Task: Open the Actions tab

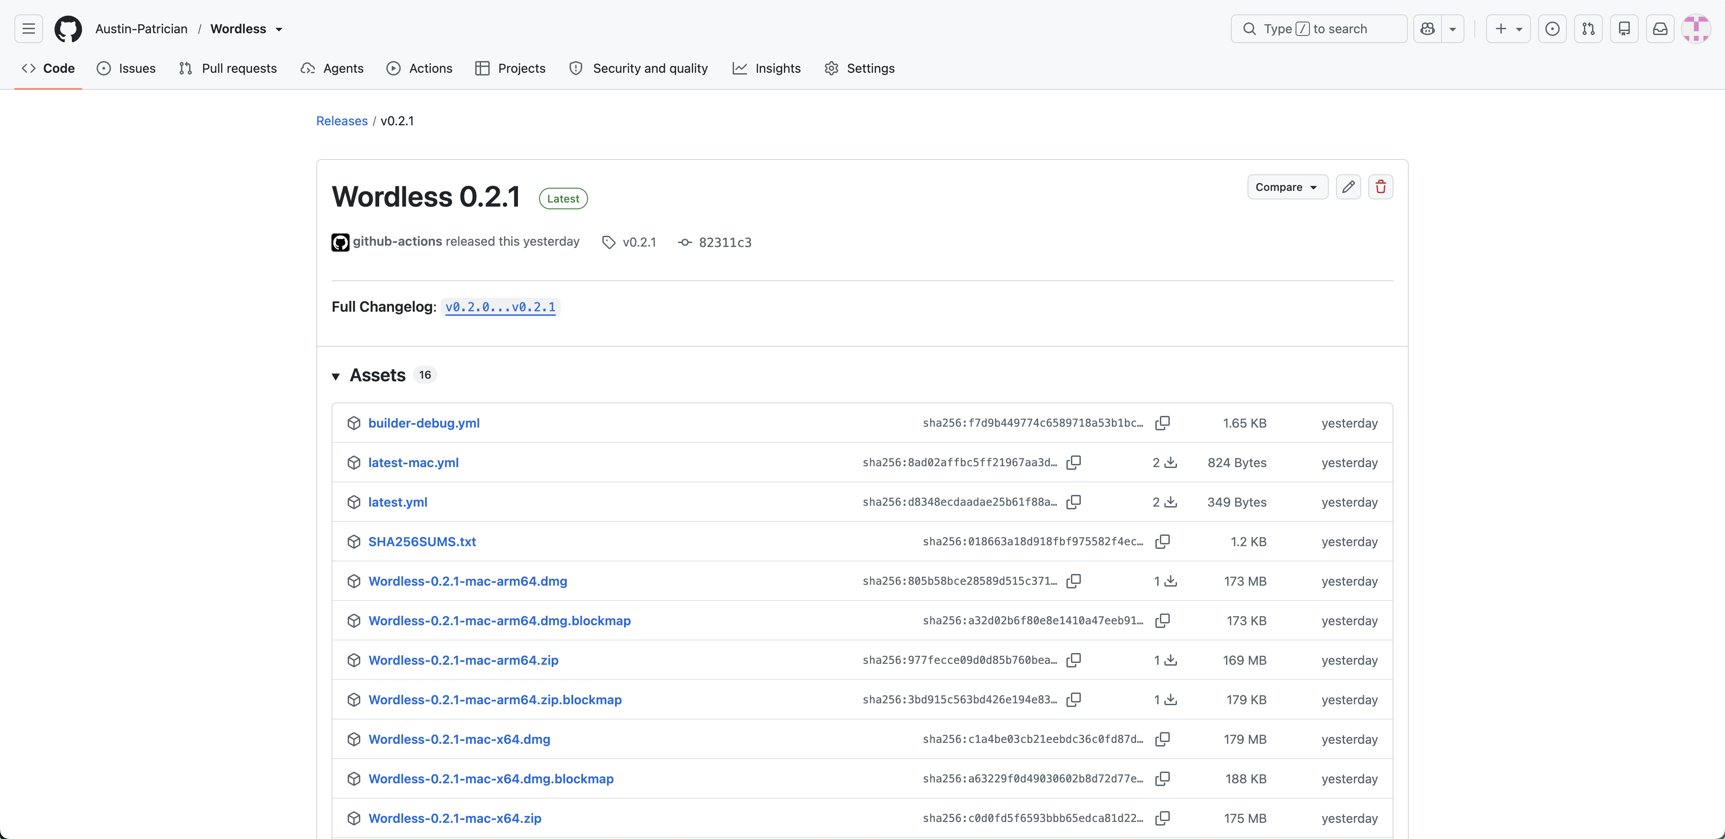Action: click(419, 68)
